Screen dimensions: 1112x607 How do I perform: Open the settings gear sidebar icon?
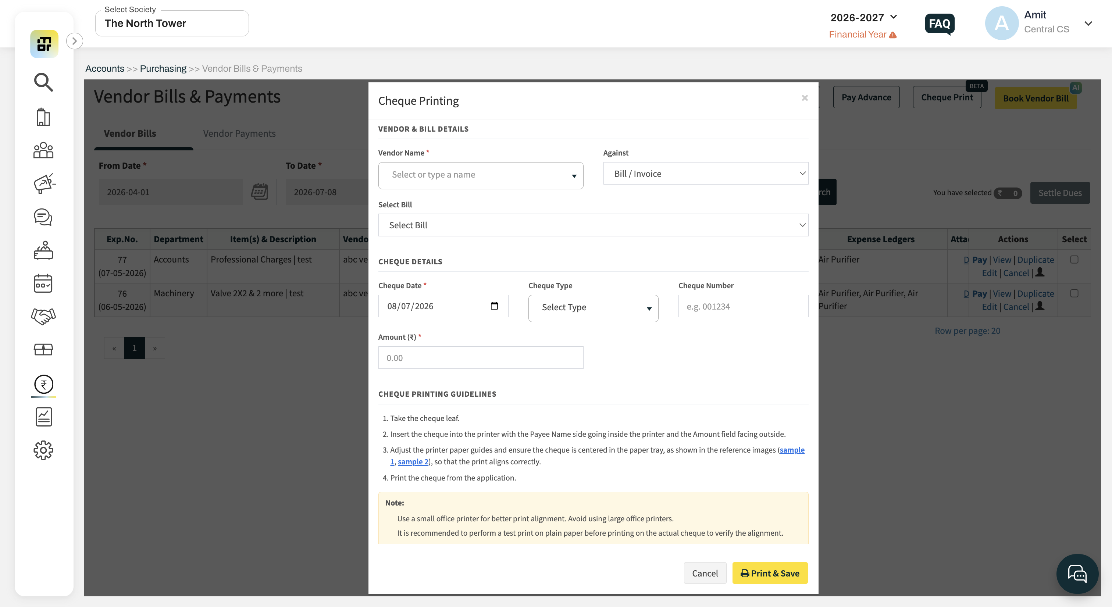click(x=43, y=450)
